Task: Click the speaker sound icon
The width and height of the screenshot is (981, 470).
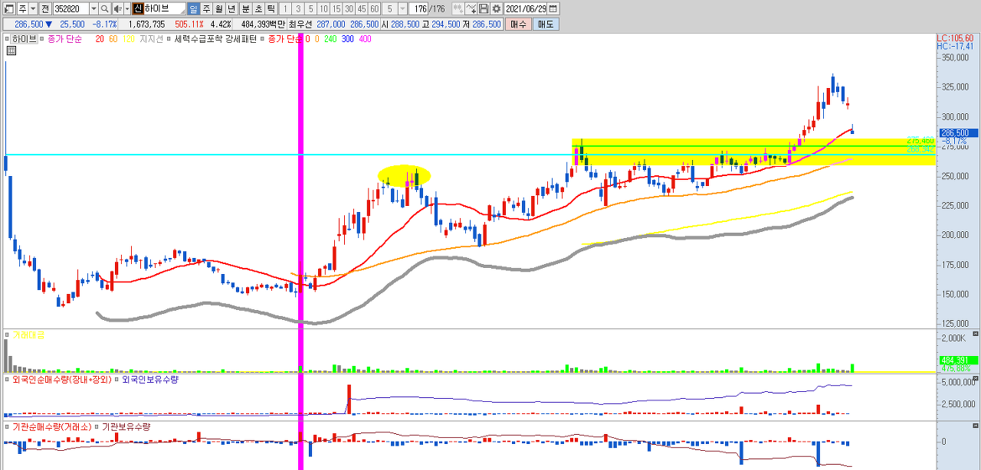Action: click(116, 8)
